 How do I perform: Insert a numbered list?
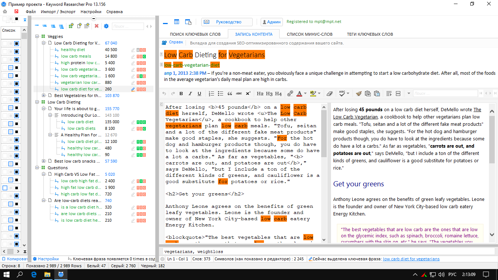[211, 94]
